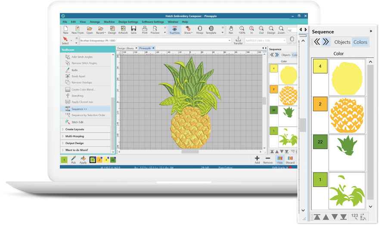This screenshot has width=379, height=225.
Task: Click the Pick color eyedropper
Action: pyautogui.click(x=74, y=160)
